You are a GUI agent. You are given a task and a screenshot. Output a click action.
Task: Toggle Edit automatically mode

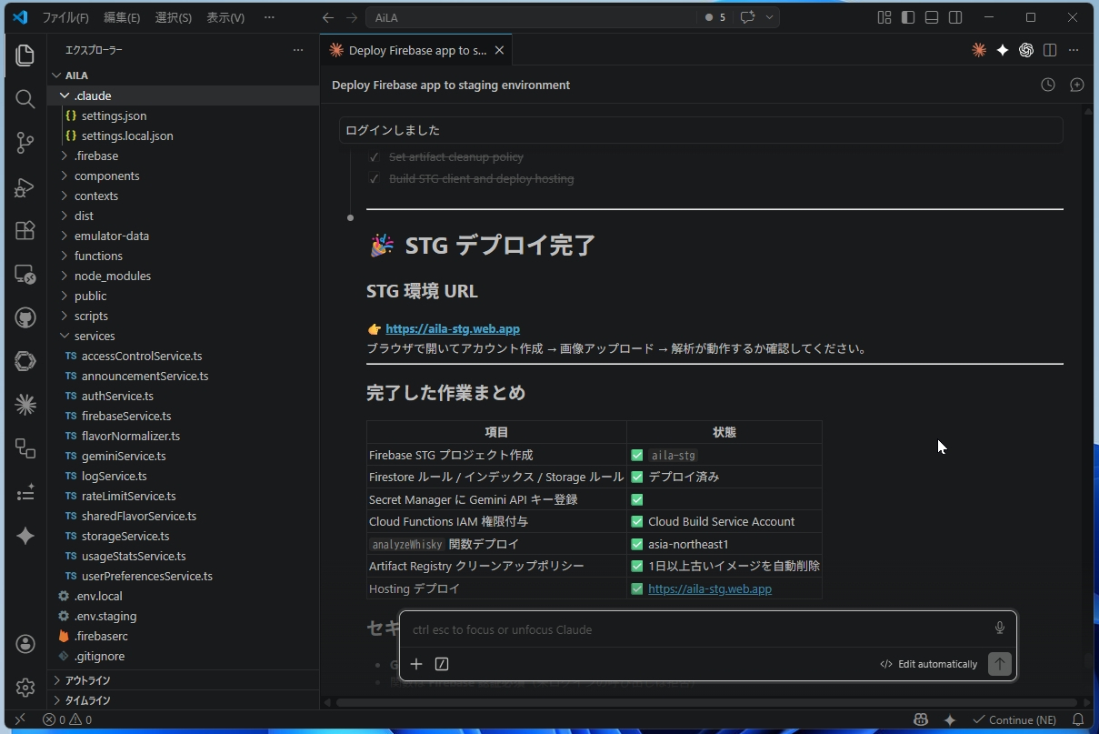928,664
